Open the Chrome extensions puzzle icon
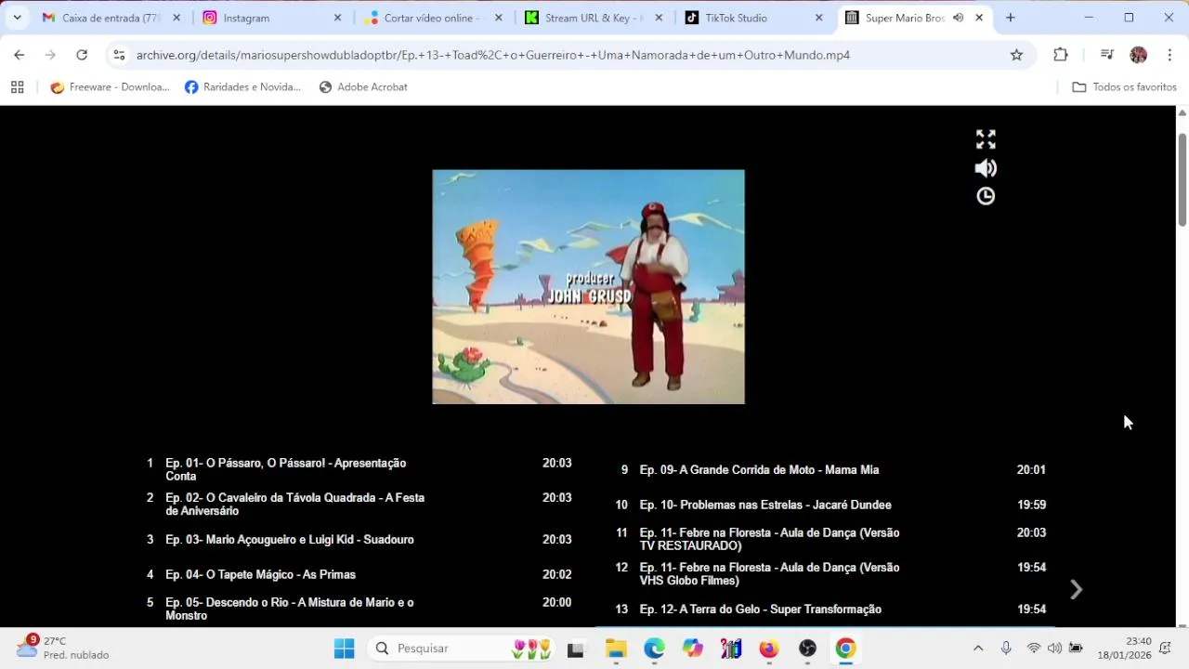 [1061, 55]
